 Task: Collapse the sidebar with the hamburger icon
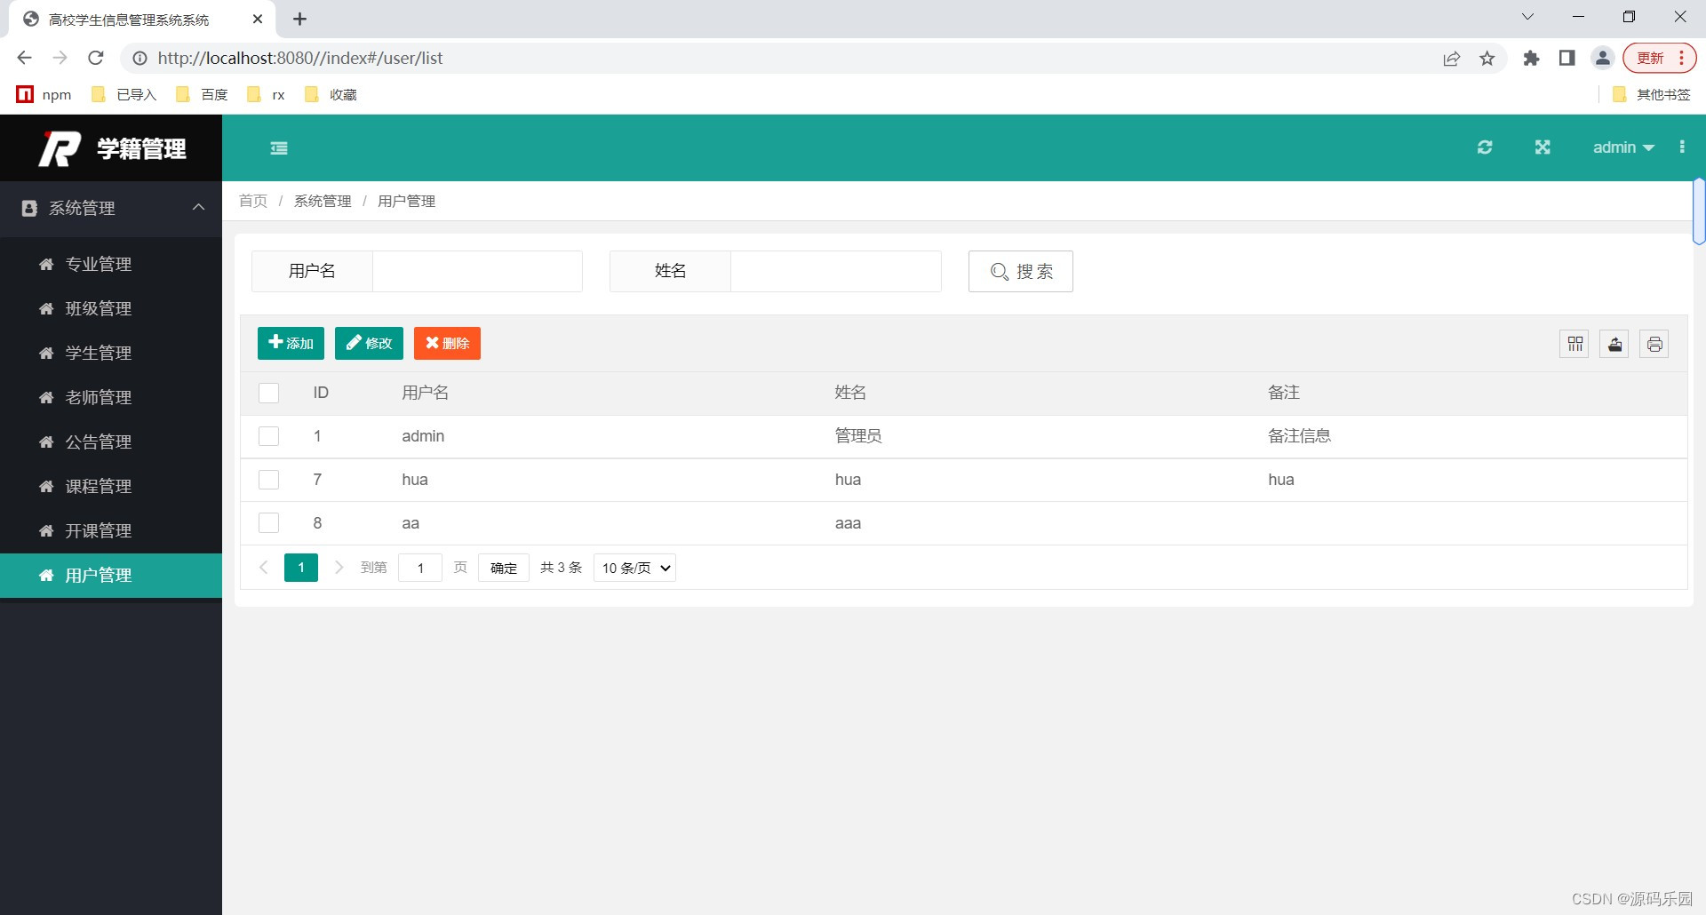tap(278, 147)
